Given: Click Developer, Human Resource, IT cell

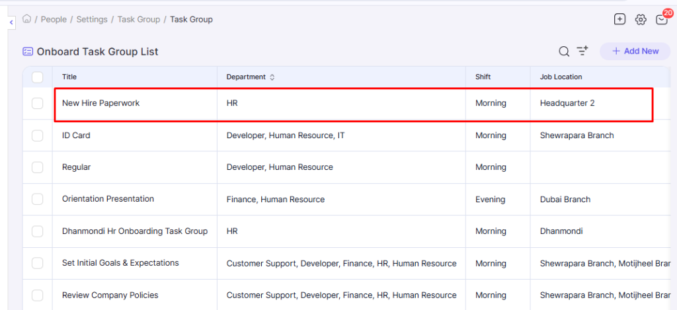Looking at the screenshot, I should 286,135.
